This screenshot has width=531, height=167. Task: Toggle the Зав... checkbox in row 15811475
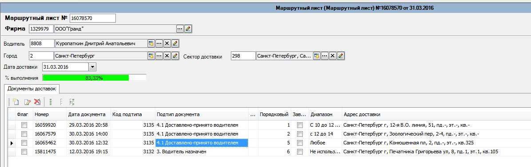click(x=300, y=152)
